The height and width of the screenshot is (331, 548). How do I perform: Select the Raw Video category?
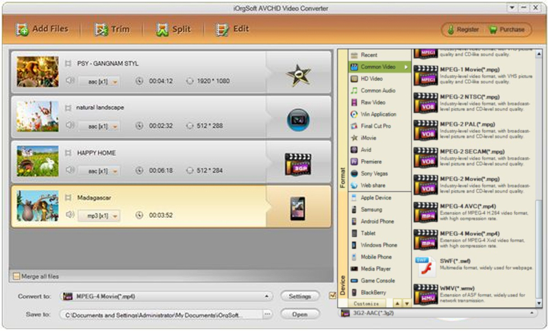pos(380,102)
